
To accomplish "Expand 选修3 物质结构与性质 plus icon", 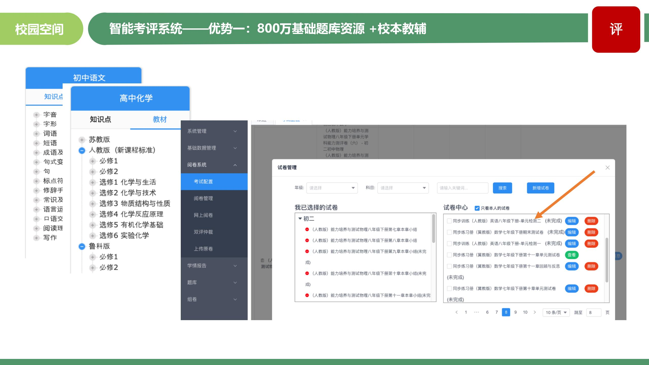I will [x=93, y=204].
